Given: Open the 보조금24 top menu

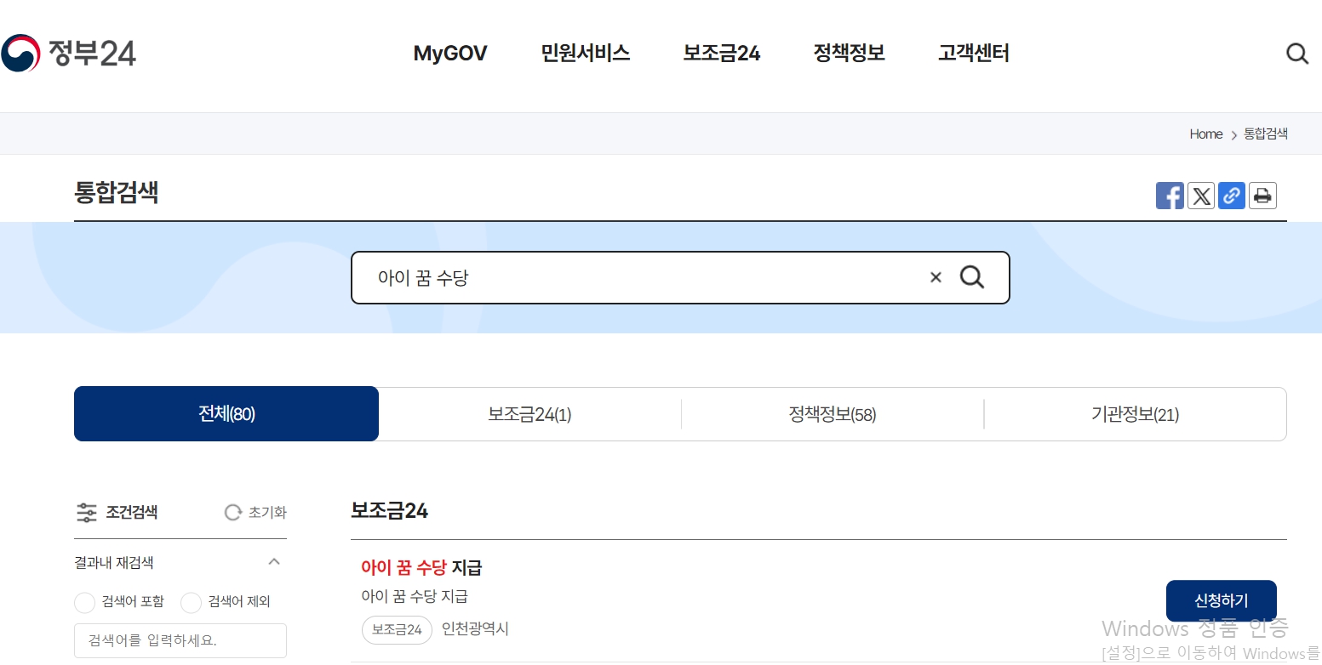Looking at the screenshot, I should click(721, 53).
